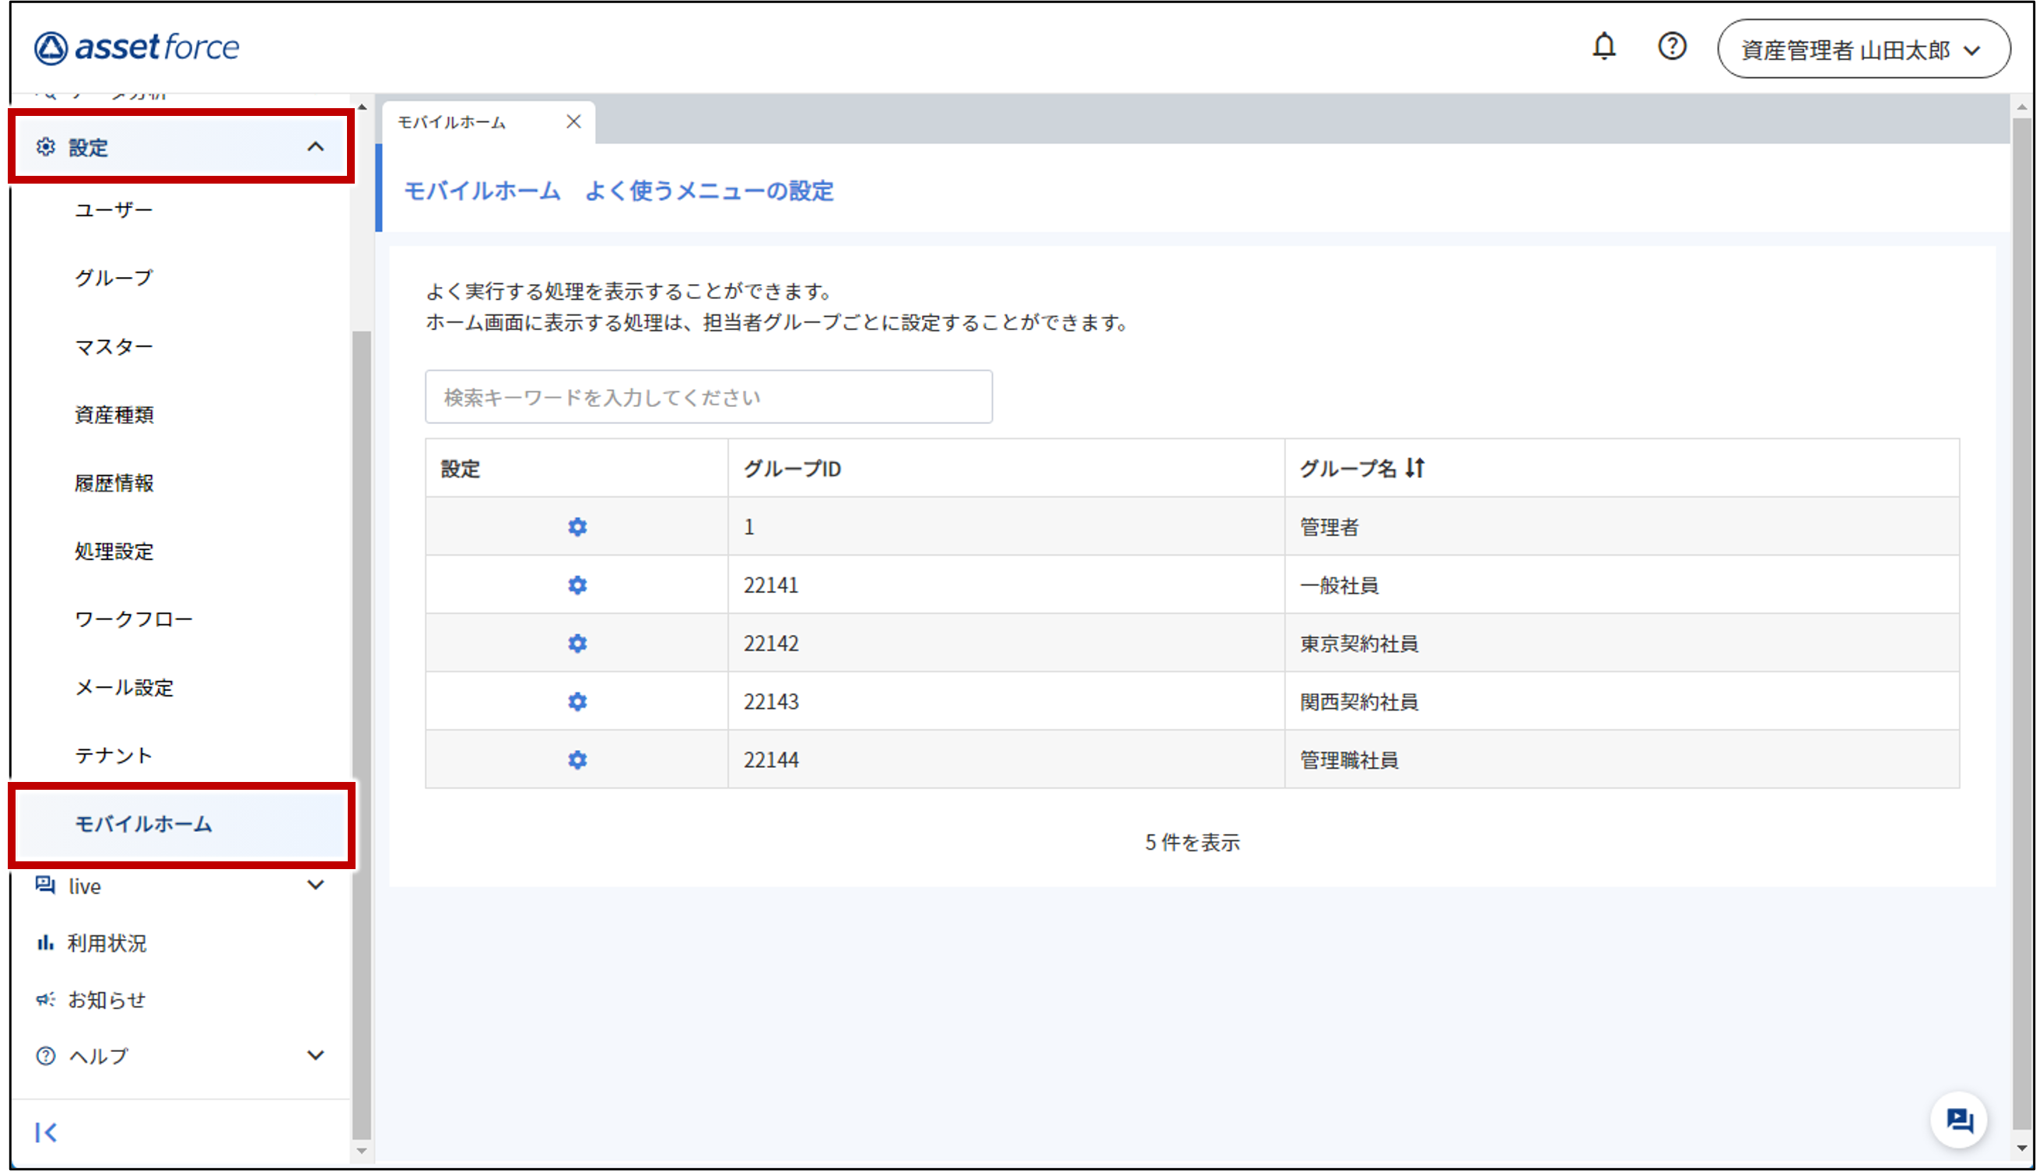
Task: Open ユーザー in the settings menu
Action: click(114, 210)
